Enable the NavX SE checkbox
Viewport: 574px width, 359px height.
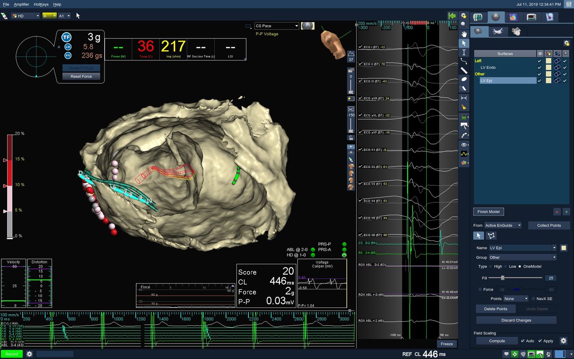click(x=533, y=298)
